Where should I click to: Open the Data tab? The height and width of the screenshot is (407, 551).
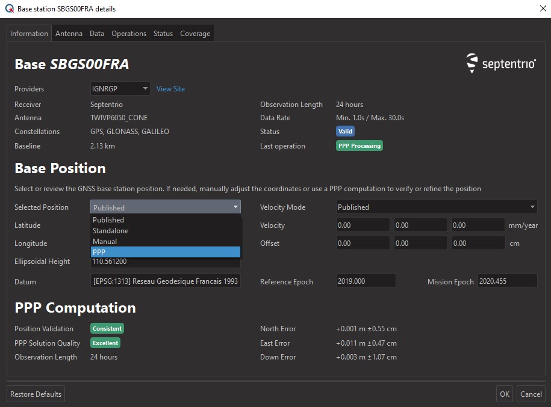click(97, 34)
